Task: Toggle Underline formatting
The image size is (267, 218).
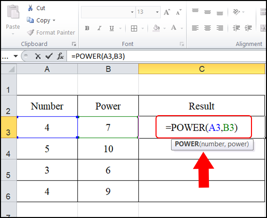Action: click(x=111, y=28)
